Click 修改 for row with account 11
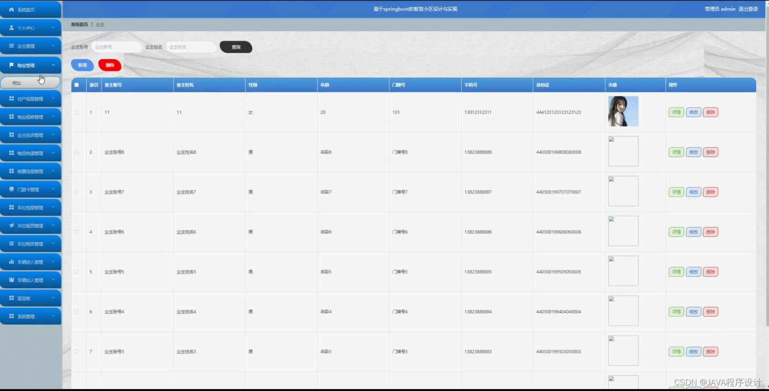The height and width of the screenshot is (391, 769). (x=693, y=112)
